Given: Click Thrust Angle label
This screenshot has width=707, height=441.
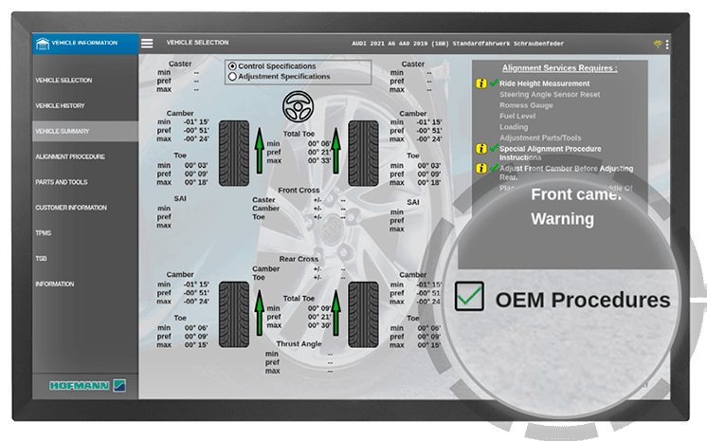Looking at the screenshot, I should [299, 344].
